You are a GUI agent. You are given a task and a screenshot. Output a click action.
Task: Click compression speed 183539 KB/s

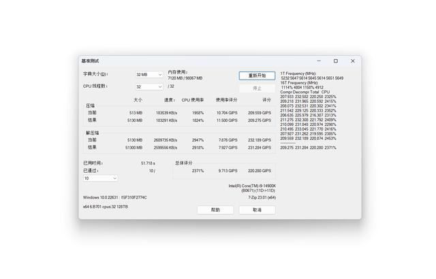(166, 113)
